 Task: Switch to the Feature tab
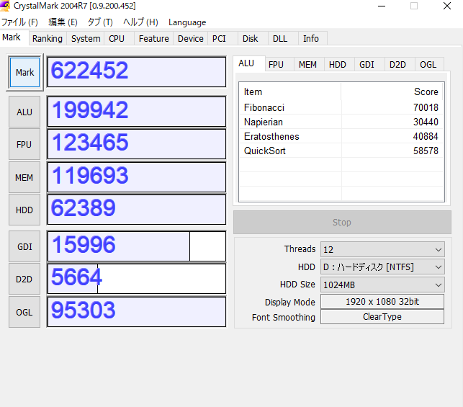tap(154, 39)
